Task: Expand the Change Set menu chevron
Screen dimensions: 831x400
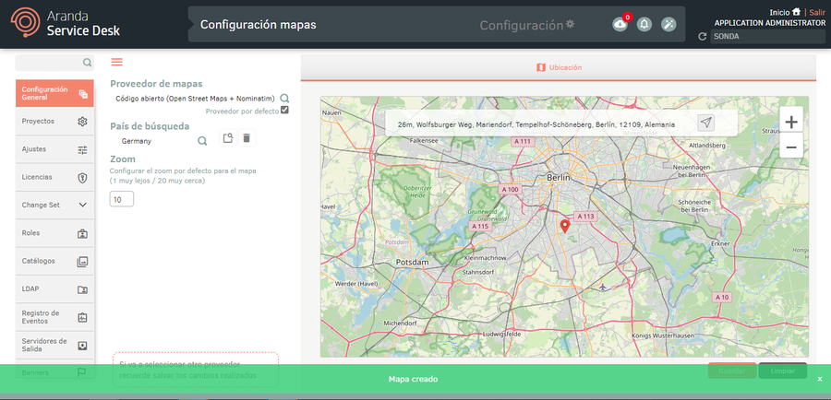Action: coord(82,205)
